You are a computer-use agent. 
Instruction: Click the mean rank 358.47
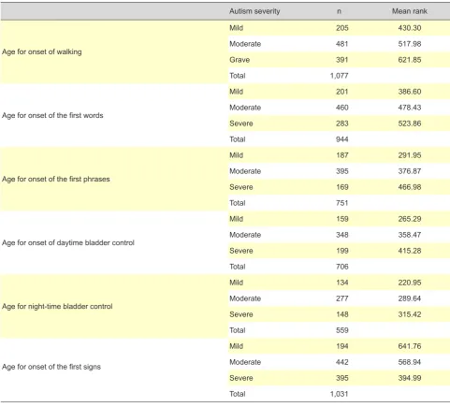click(410, 235)
